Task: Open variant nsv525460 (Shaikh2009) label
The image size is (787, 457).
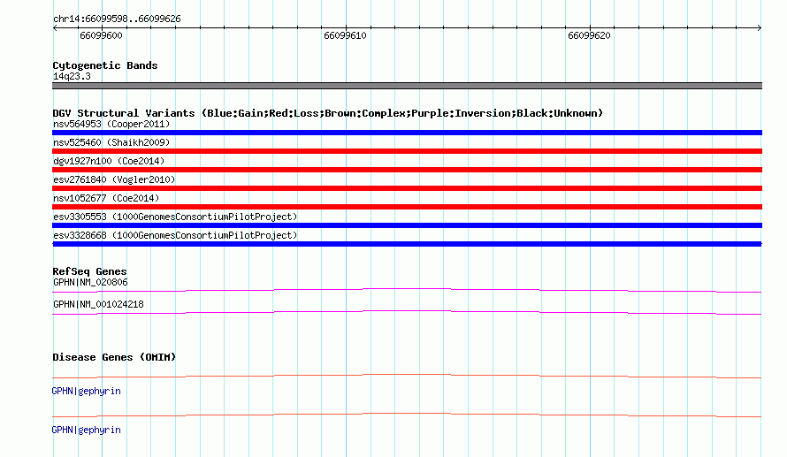Action: 111,142
